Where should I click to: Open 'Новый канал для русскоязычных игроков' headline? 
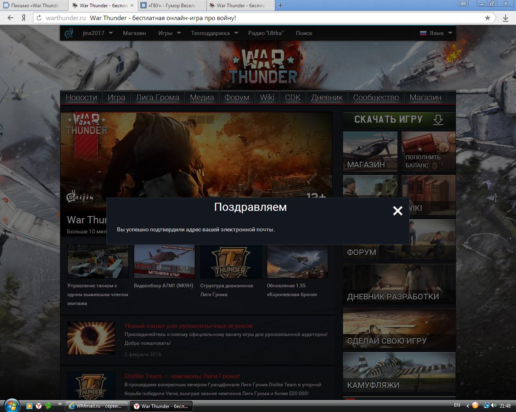pos(189,326)
